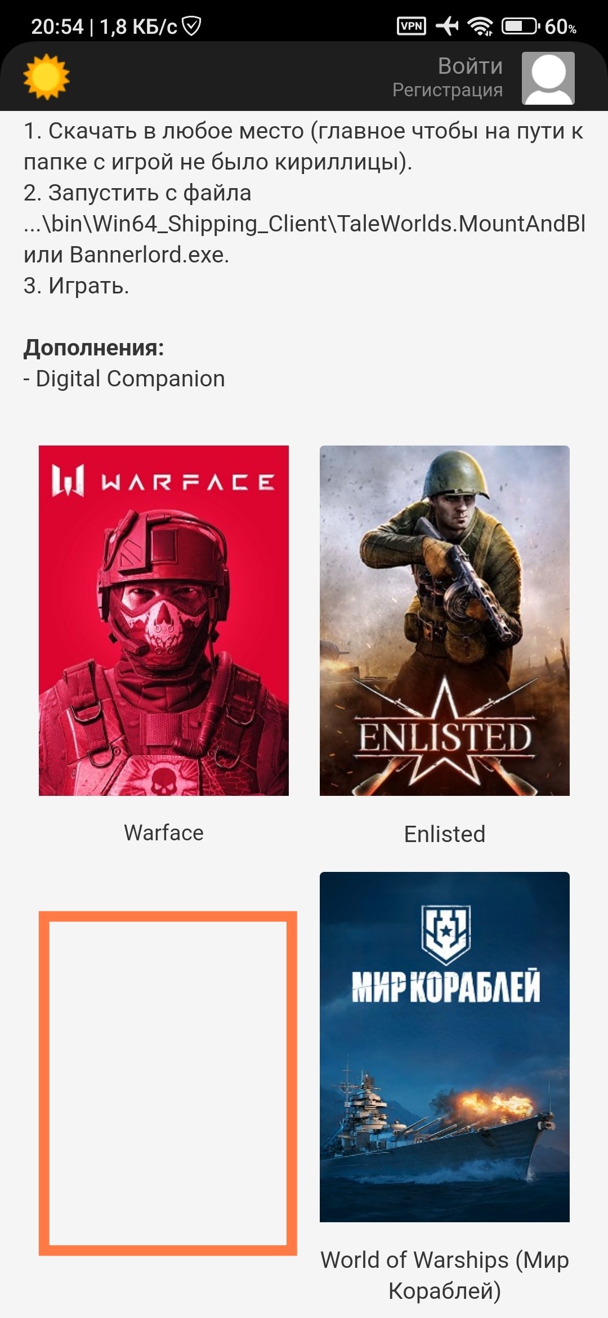Viewport: 608px width, 1318px height.
Task: Toggle the sun light-theme icon
Action: coord(46,77)
